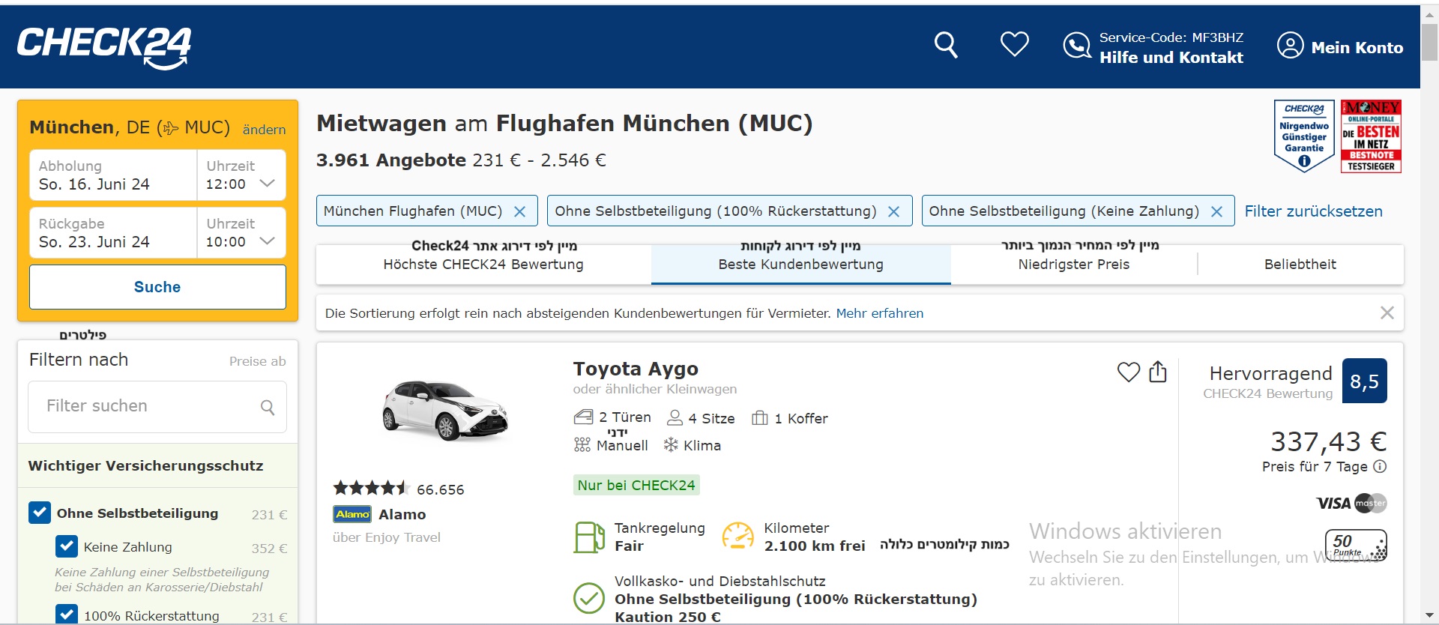Dismiss the sorting information notice
Image resolution: width=1439 pixels, height=625 pixels.
1387,313
